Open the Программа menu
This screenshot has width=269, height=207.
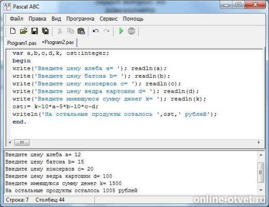point(80,19)
